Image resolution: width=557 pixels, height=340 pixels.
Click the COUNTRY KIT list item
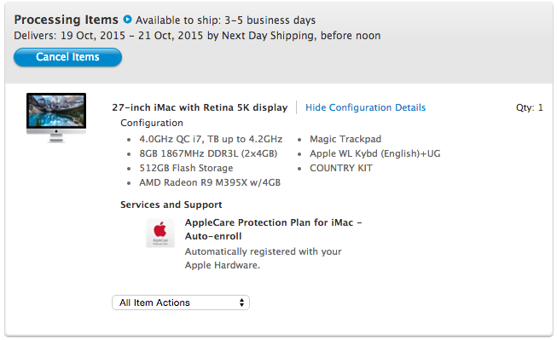coord(340,168)
